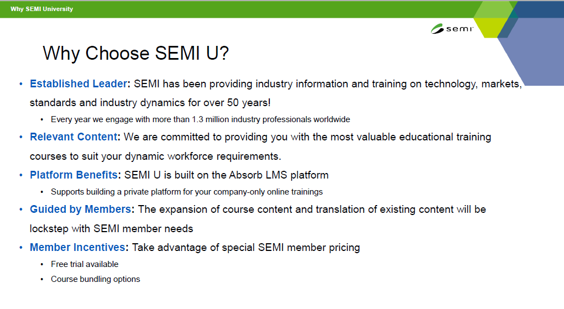Screen dimensions: 564x309
Task: Click the "Why SEMI University" header label
Action: click(41, 9)
